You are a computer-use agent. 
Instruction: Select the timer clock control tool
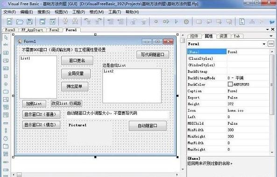(6, 138)
